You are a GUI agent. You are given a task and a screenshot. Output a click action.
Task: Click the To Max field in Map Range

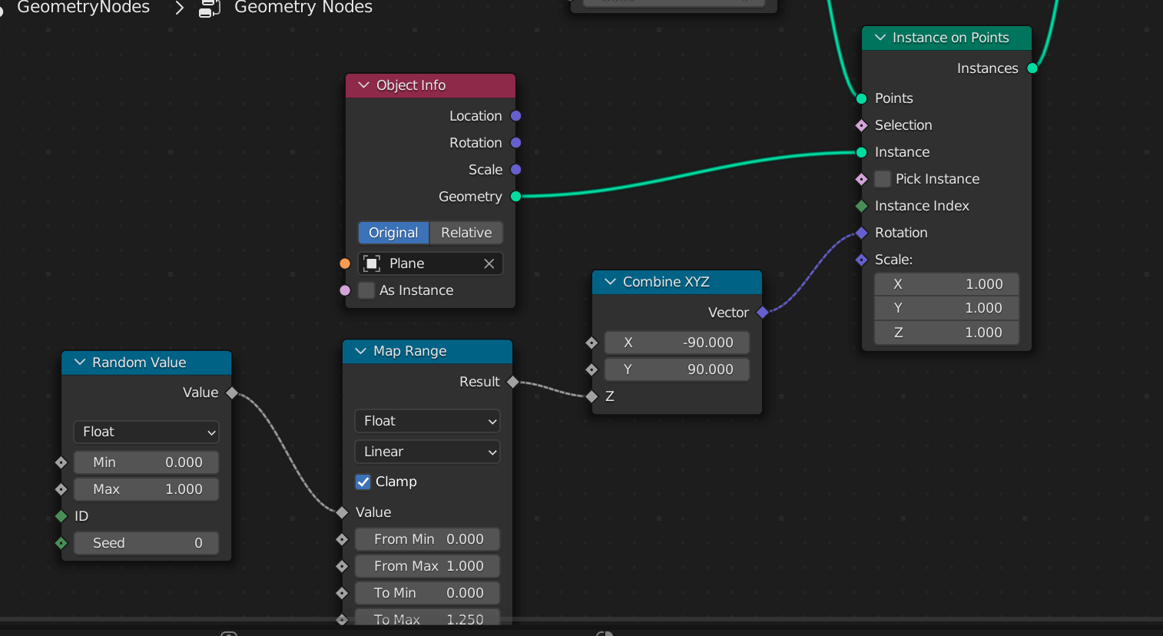click(427, 618)
